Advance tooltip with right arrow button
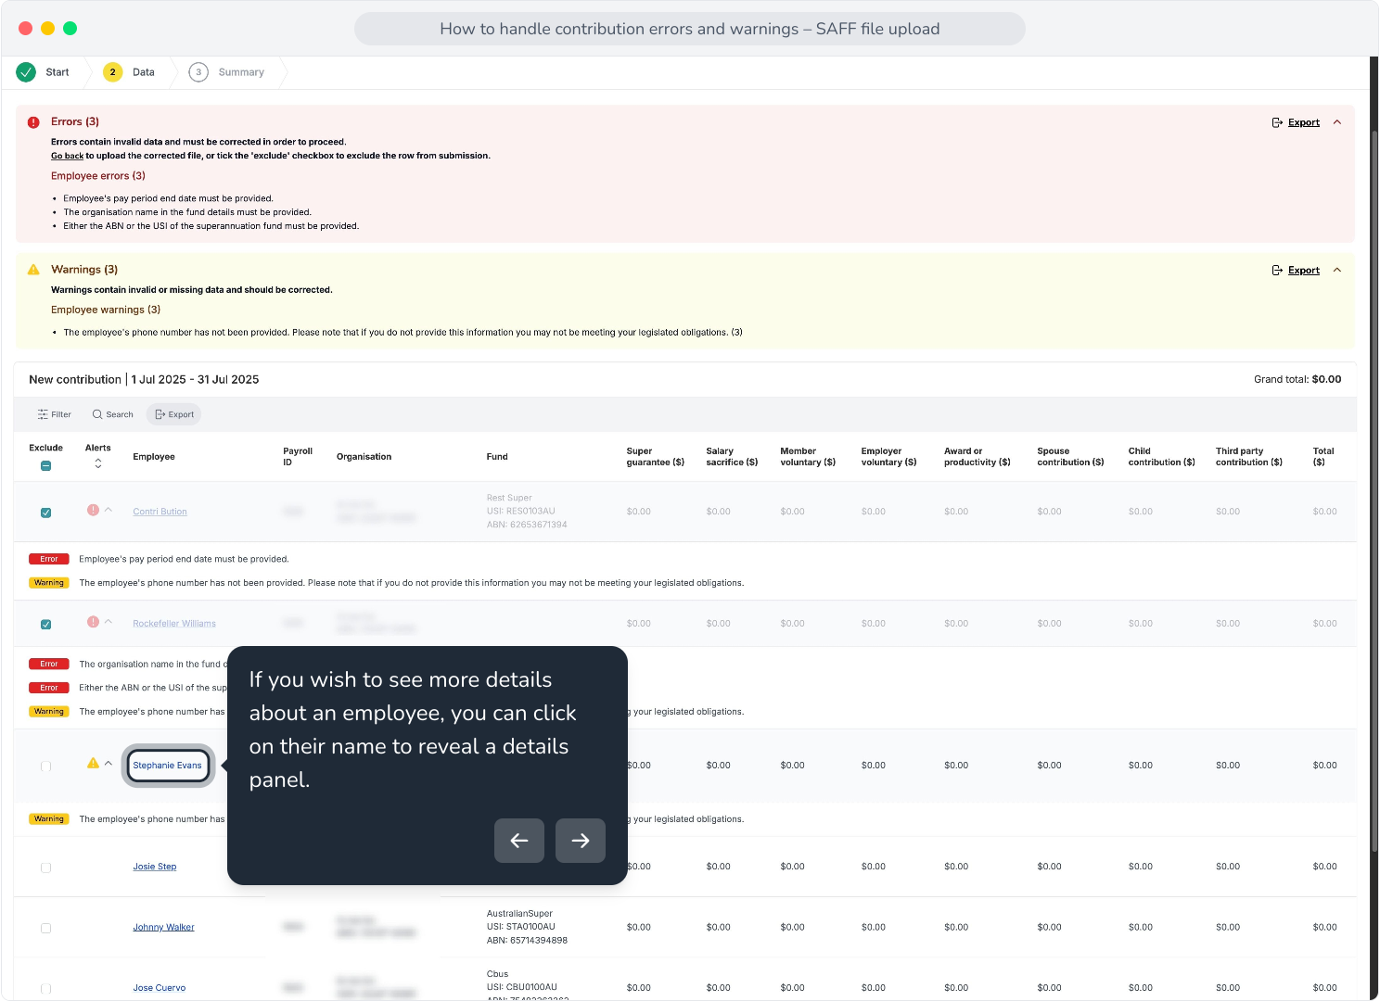The height and width of the screenshot is (1001, 1380). tap(581, 841)
